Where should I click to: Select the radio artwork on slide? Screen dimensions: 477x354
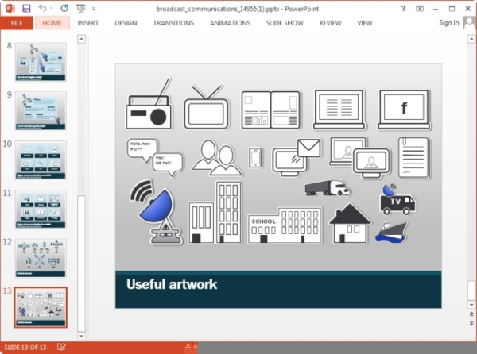click(x=149, y=108)
